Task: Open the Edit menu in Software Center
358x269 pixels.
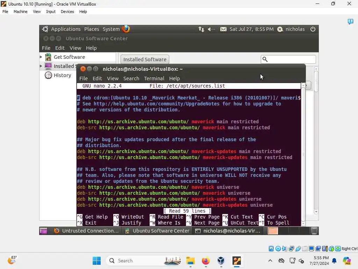Action: point(60,48)
